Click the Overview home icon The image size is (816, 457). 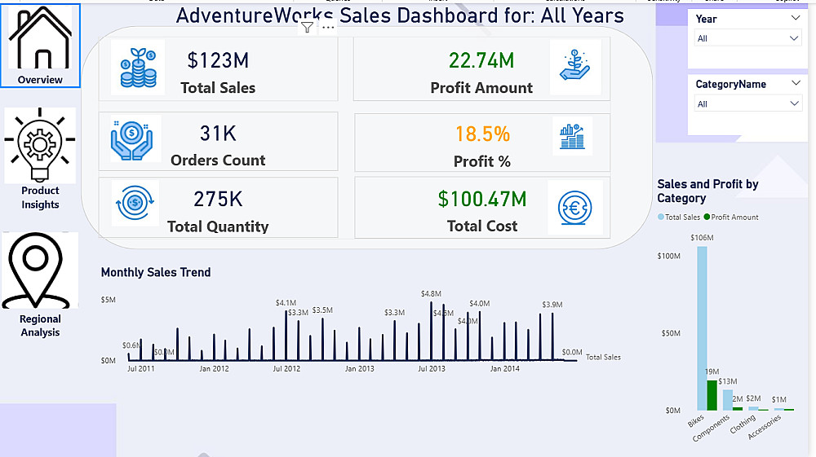[41, 37]
